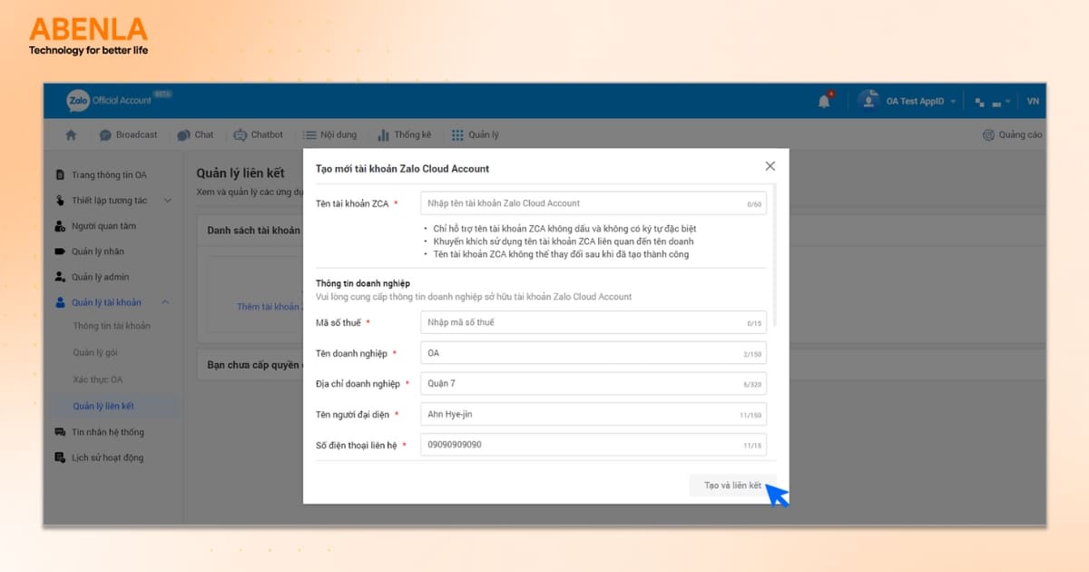Click the dialog title Tạo mới tài khoản
This screenshot has height=572, width=1089.
(402, 169)
